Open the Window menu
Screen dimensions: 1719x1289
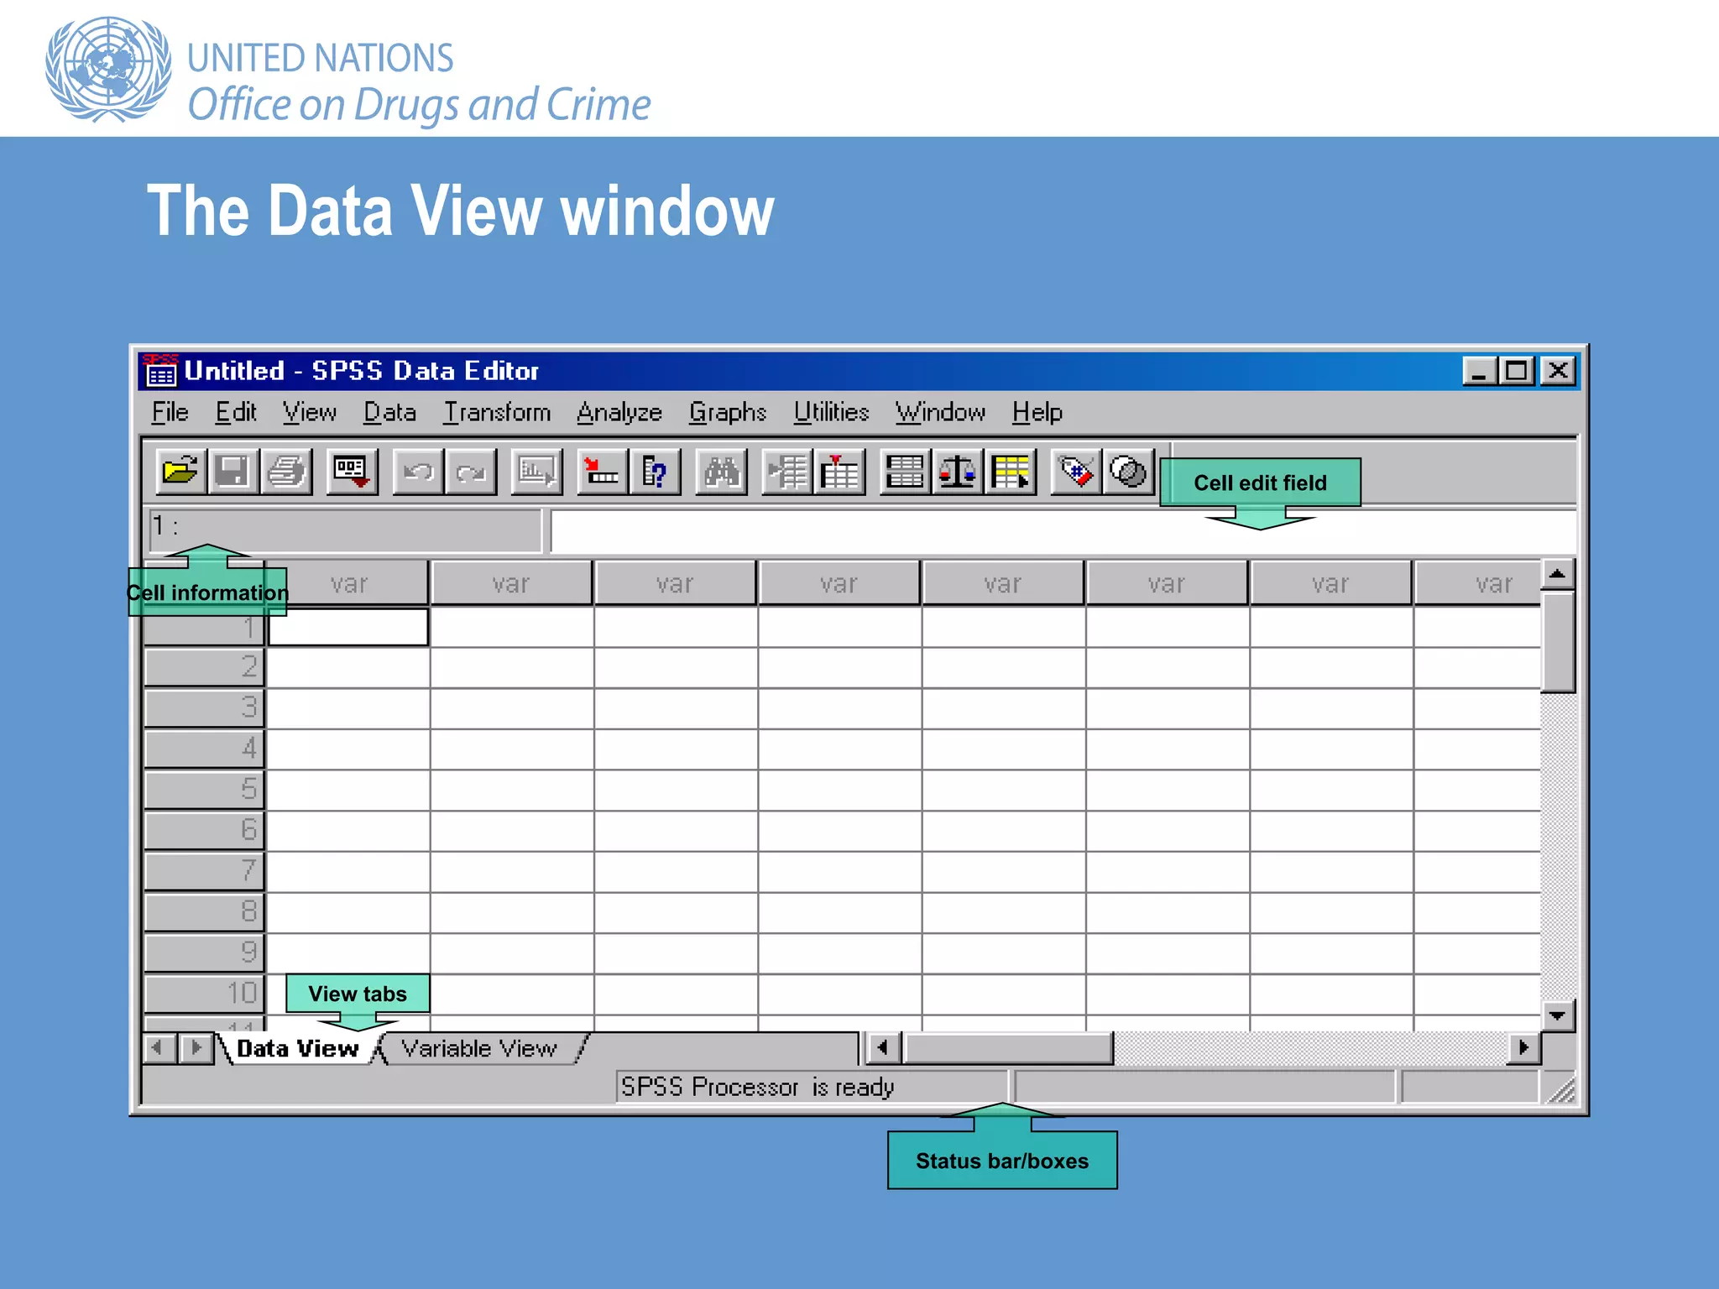[940, 412]
